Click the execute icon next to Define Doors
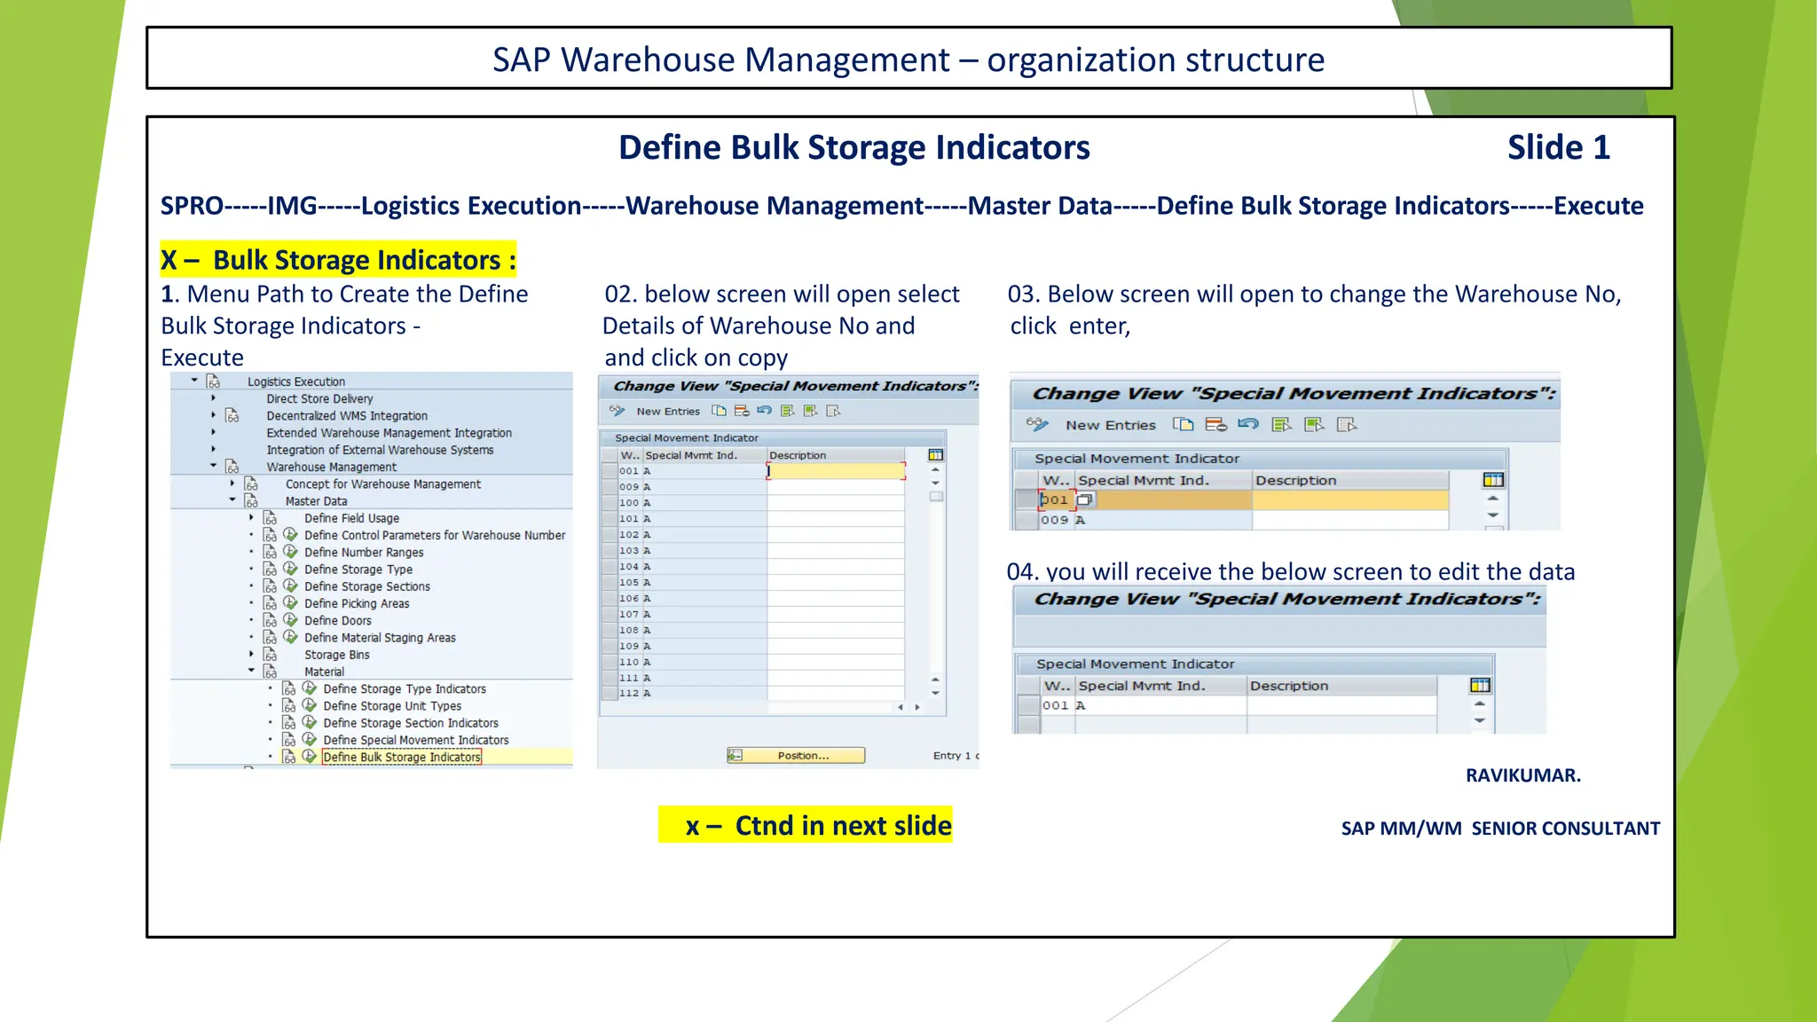 coord(290,620)
